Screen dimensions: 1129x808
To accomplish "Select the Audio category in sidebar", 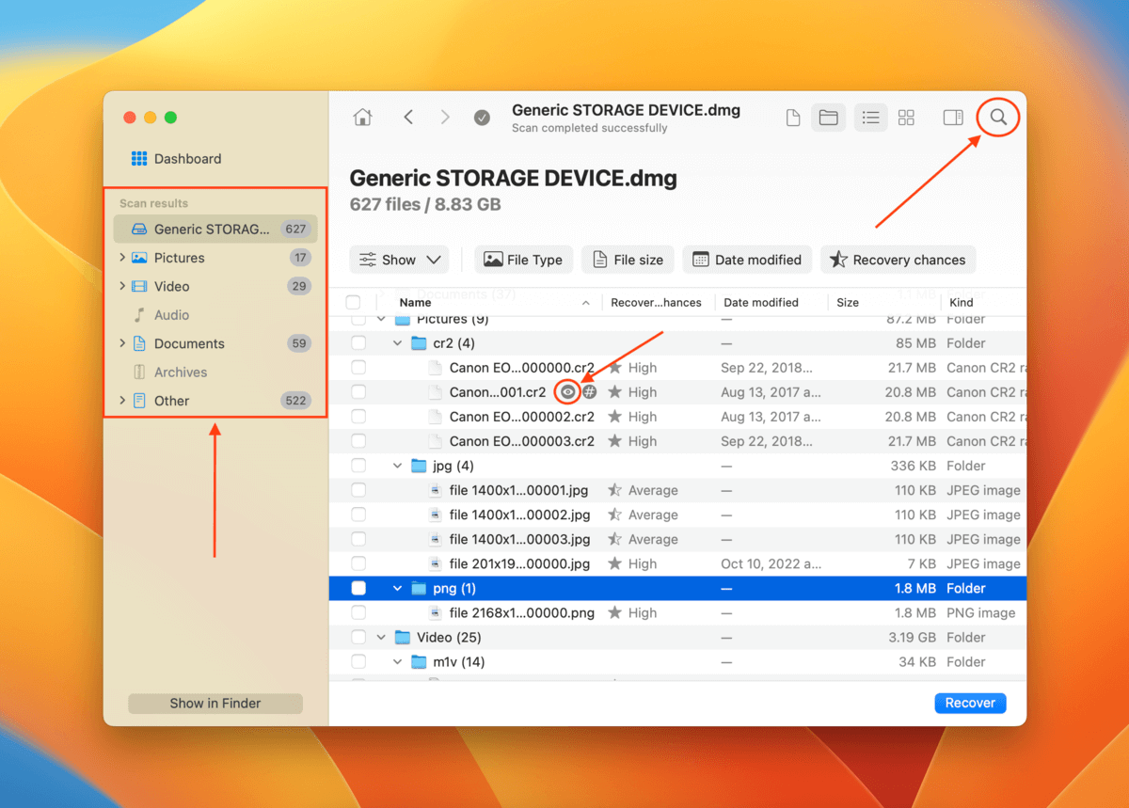I will [x=215, y=315].
